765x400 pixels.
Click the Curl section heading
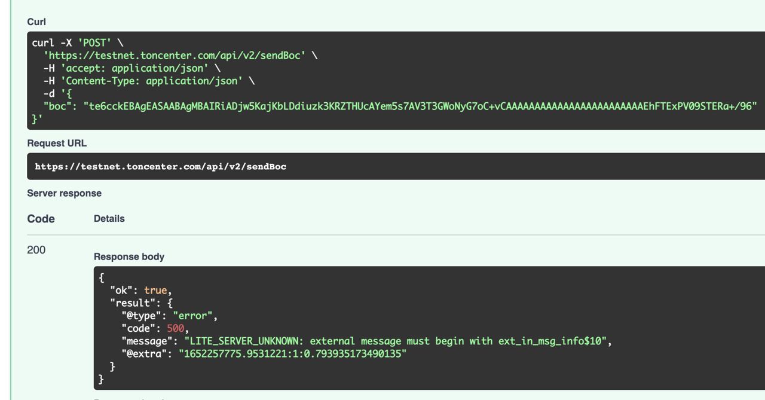coord(36,22)
